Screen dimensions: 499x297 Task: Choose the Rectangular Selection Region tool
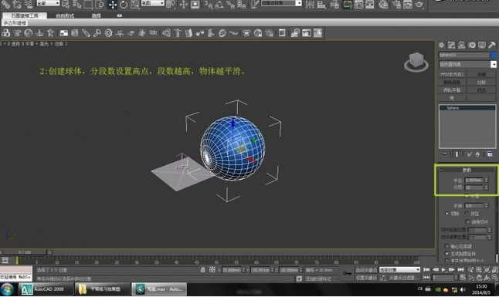[88, 4]
